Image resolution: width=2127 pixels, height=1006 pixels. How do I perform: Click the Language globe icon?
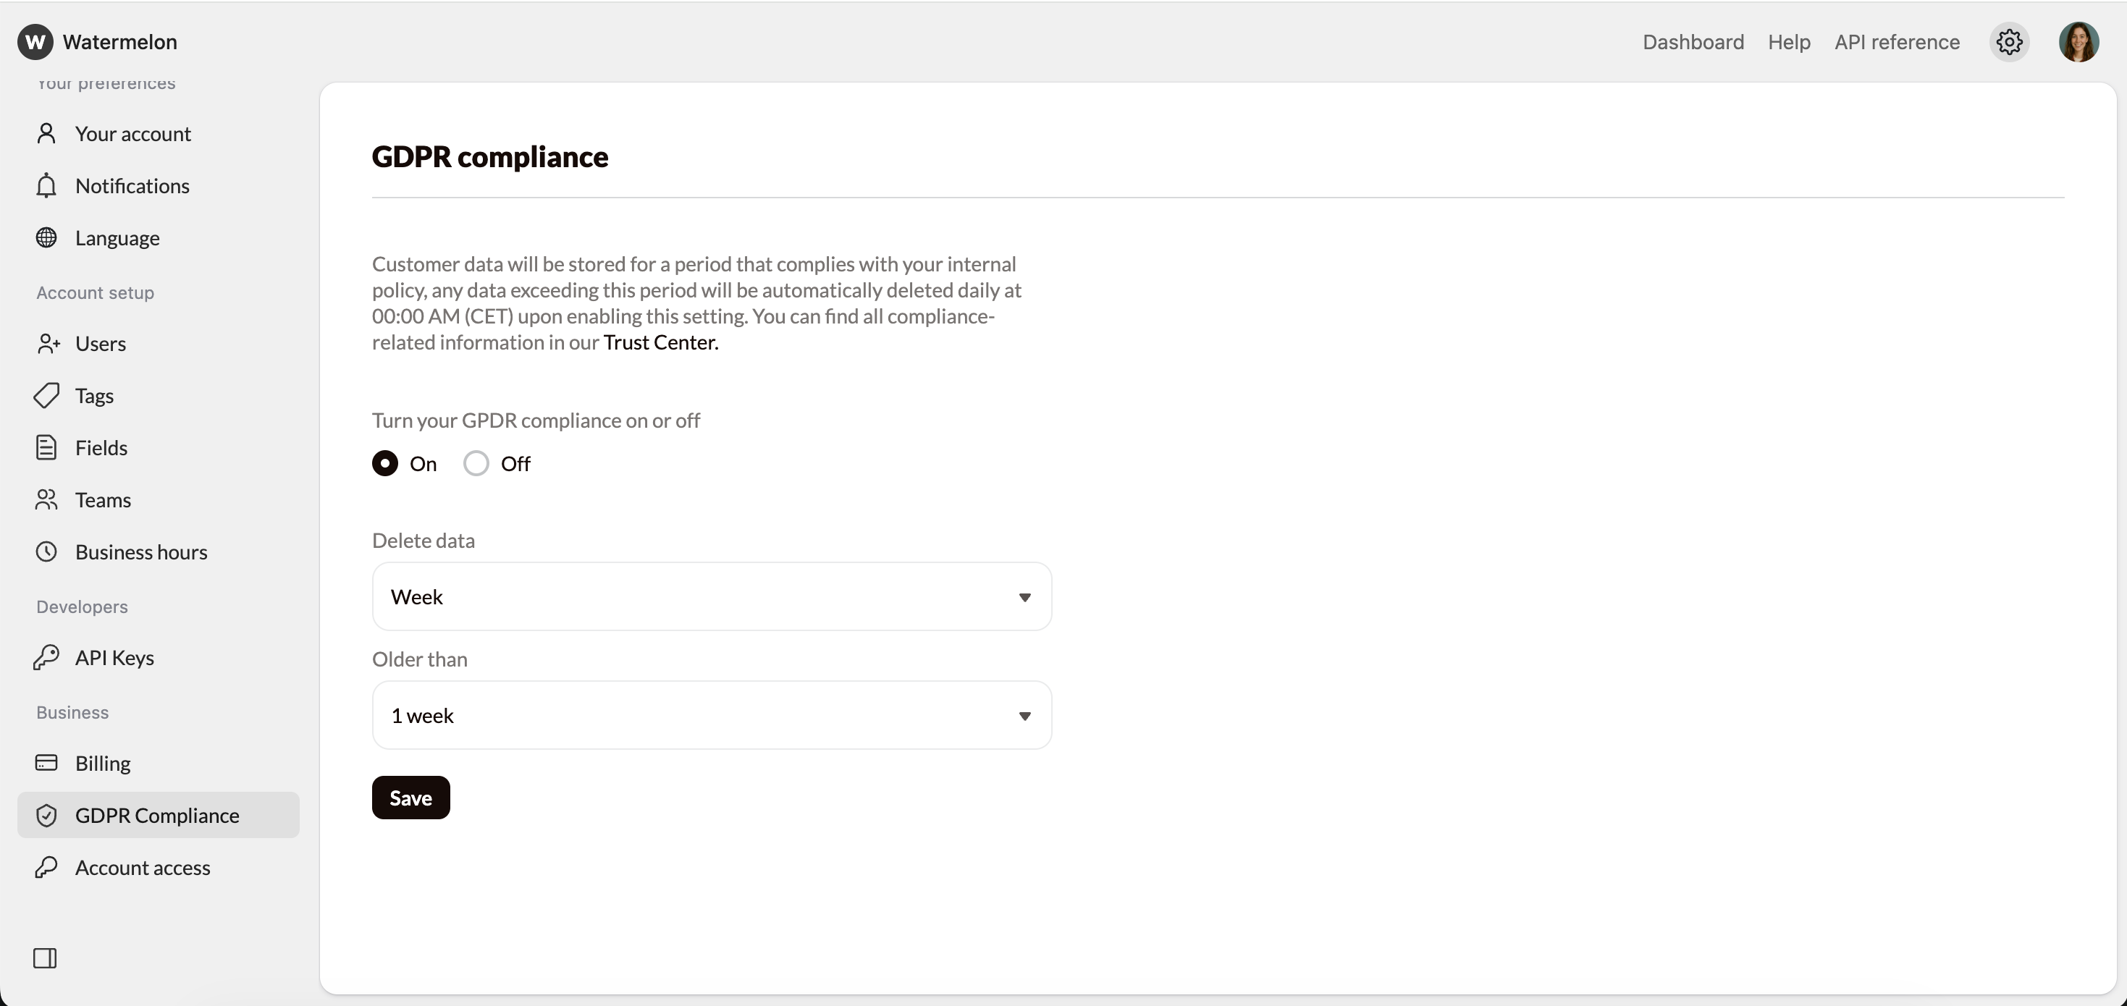[x=46, y=237]
